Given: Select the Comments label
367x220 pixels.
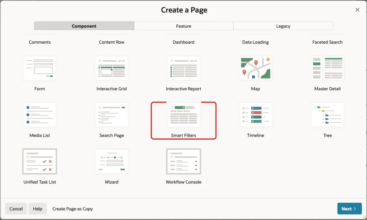Looking at the screenshot, I should [39, 42].
